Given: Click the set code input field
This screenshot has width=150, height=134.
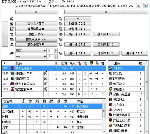Looking at the screenshot, I should tap(75, 6).
